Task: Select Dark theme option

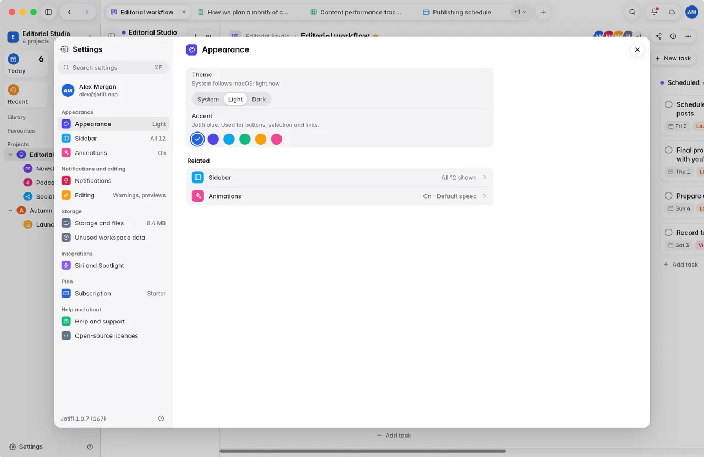Action: pyautogui.click(x=258, y=100)
